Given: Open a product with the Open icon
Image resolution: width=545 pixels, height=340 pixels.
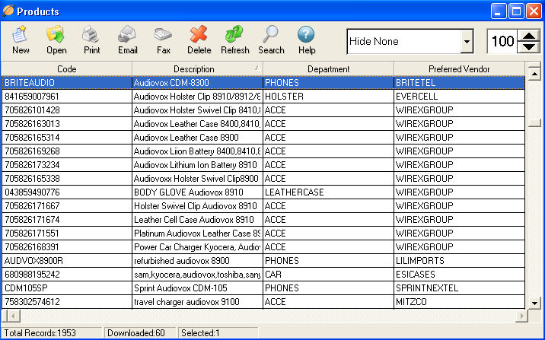Looking at the screenshot, I should 56,40.
